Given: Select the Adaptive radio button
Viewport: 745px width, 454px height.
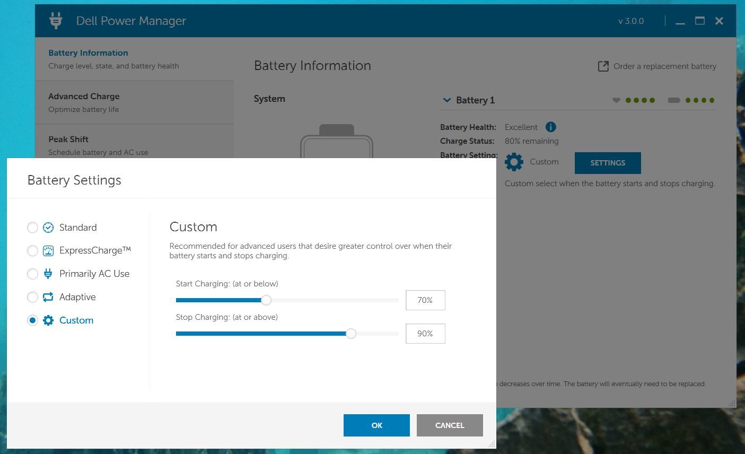Looking at the screenshot, I should pos(32,297).
